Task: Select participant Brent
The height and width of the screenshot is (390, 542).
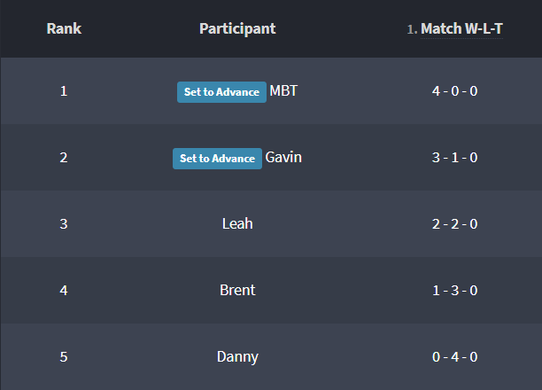Action: [x=237, y=290]
